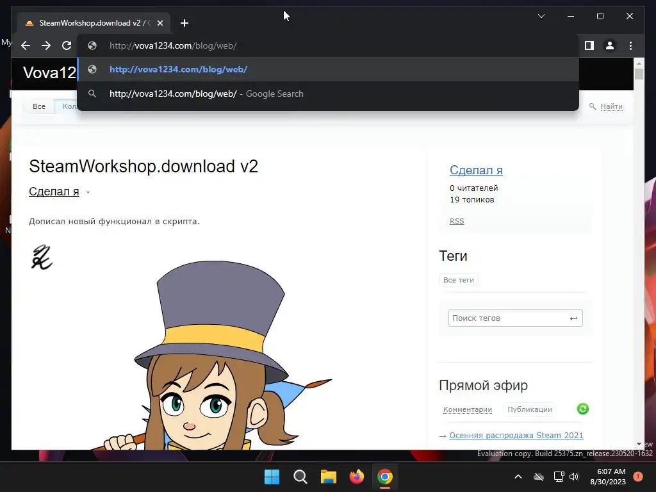This screenshot has height=492, width=656.
Task: Click the SteamWorkshop.download v2 article title
Action: pos(143,166)
